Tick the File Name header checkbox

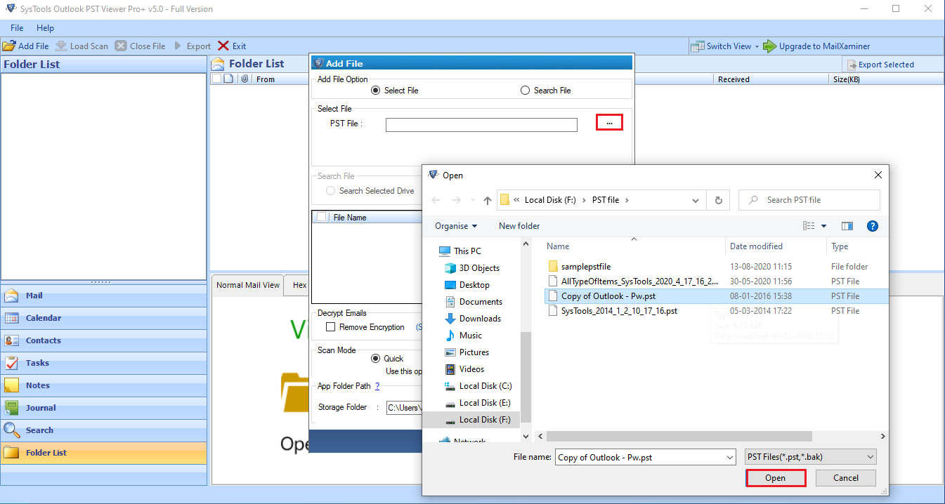coord(322,218)
